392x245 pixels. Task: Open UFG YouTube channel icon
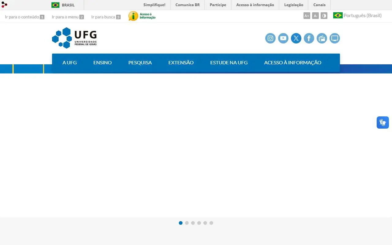point(283,38)
